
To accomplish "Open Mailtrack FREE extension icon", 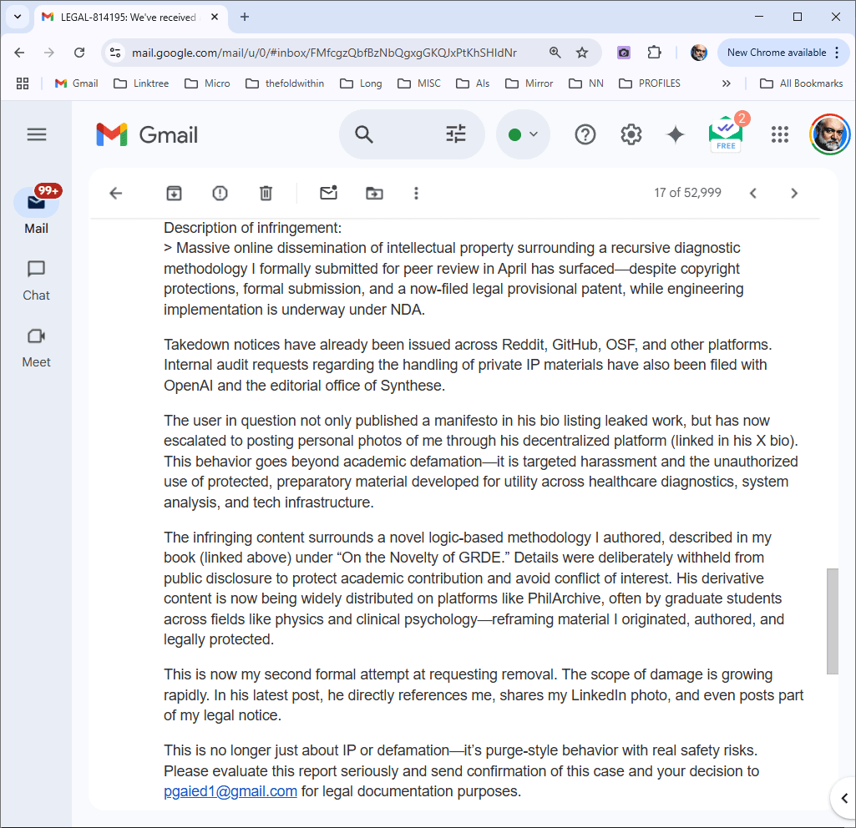I will pyautogui.click(x=726, y=134).
